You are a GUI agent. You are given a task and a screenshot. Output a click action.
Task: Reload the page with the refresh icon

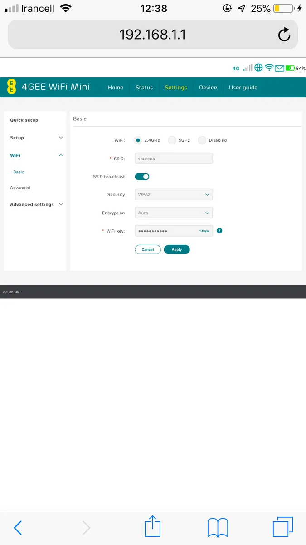click(x=284, y=35)
